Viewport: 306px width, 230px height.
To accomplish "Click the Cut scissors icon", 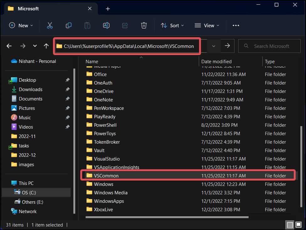I will click(x=50, y=25).
